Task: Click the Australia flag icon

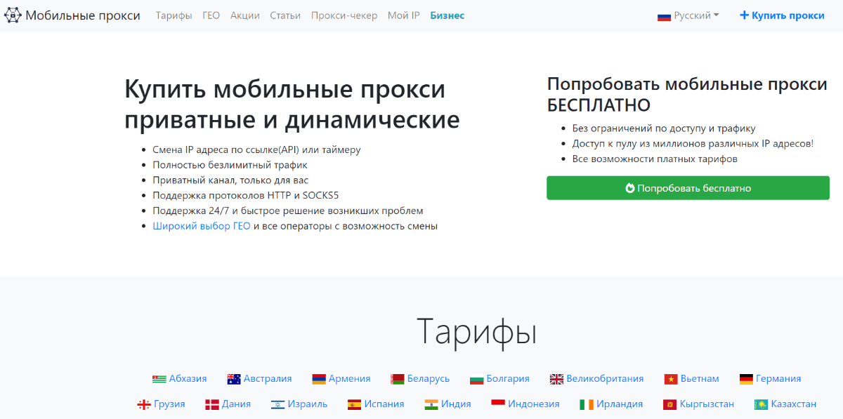Action: point(234,379)
